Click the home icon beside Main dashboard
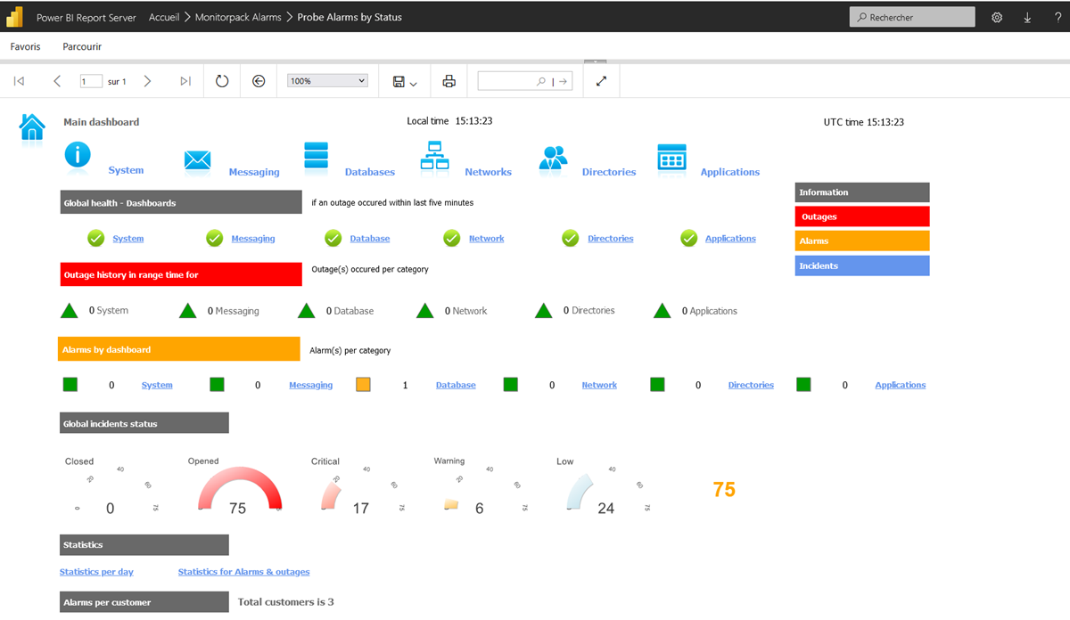The image size is (1070, 620). coord(32,127)
